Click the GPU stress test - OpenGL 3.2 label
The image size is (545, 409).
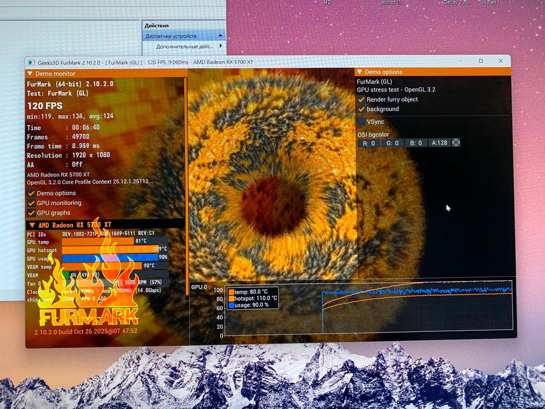[396, 90]
